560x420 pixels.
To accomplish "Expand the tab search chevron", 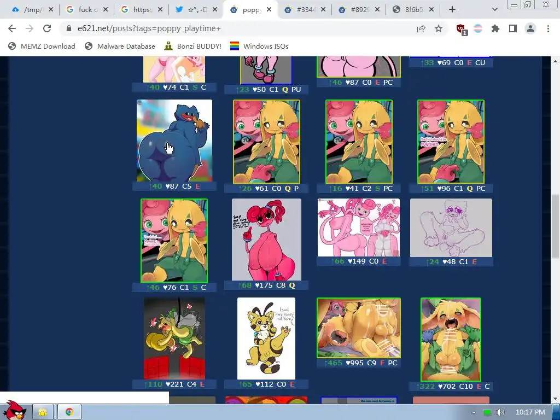I will (x=494, y=10).
